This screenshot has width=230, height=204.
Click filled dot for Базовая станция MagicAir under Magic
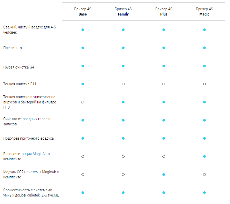click(204, 156)
